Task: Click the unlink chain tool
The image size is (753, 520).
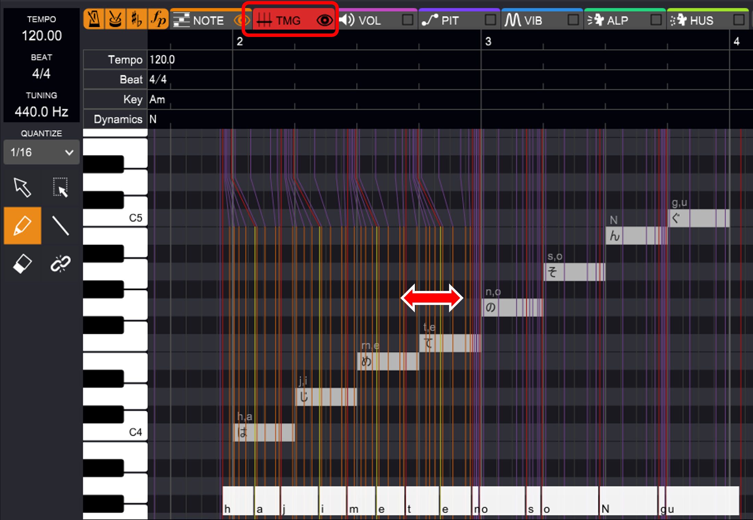Action: pyautogui.click(x=61, y=264)
